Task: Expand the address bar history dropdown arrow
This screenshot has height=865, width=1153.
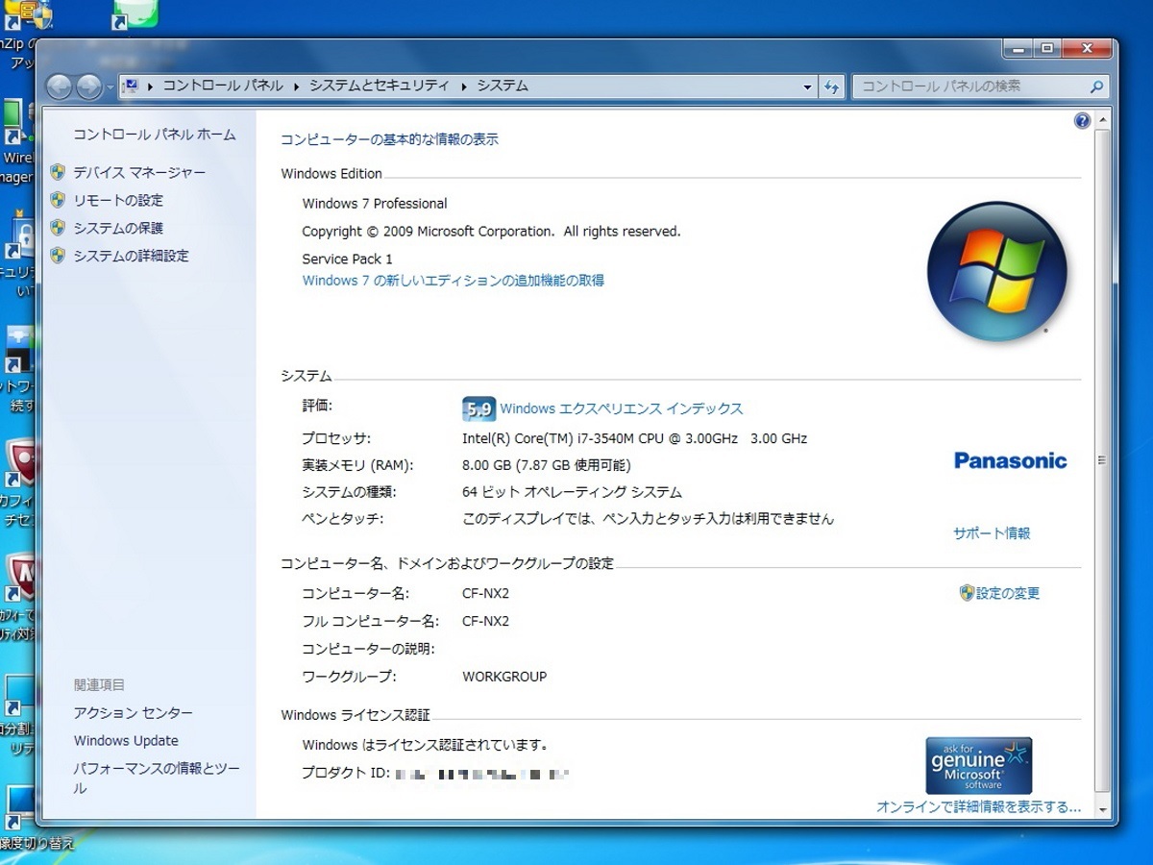Action: [x=808, y=86]
